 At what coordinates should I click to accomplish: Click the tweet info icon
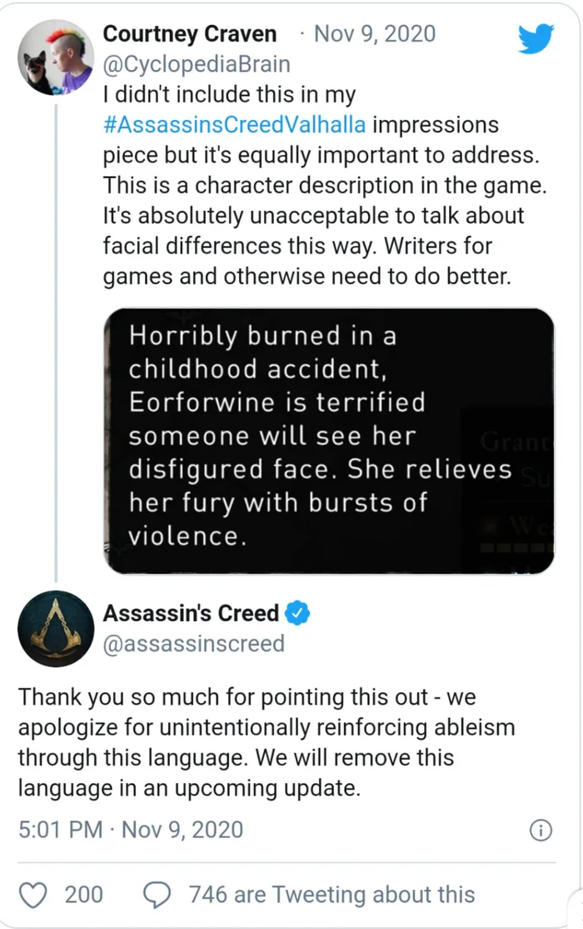coord(541,830)
